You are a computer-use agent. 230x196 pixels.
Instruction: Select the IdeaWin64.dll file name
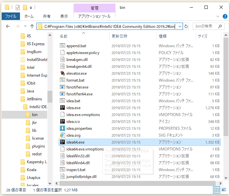coord(78,163)
